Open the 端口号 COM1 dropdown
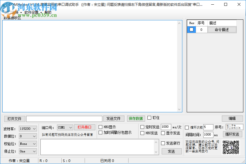The height and width of the screenshot is (164, 246). coord(65,127)
